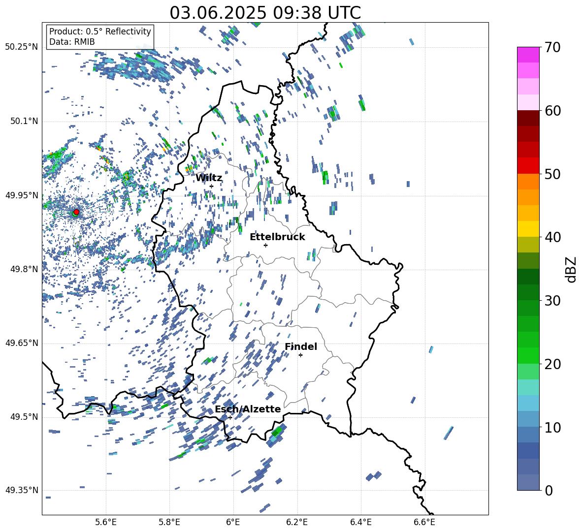Click the 50.1°N latitude label
The height and width of the screenshot is (532, 583).
[x=24, y=122]
